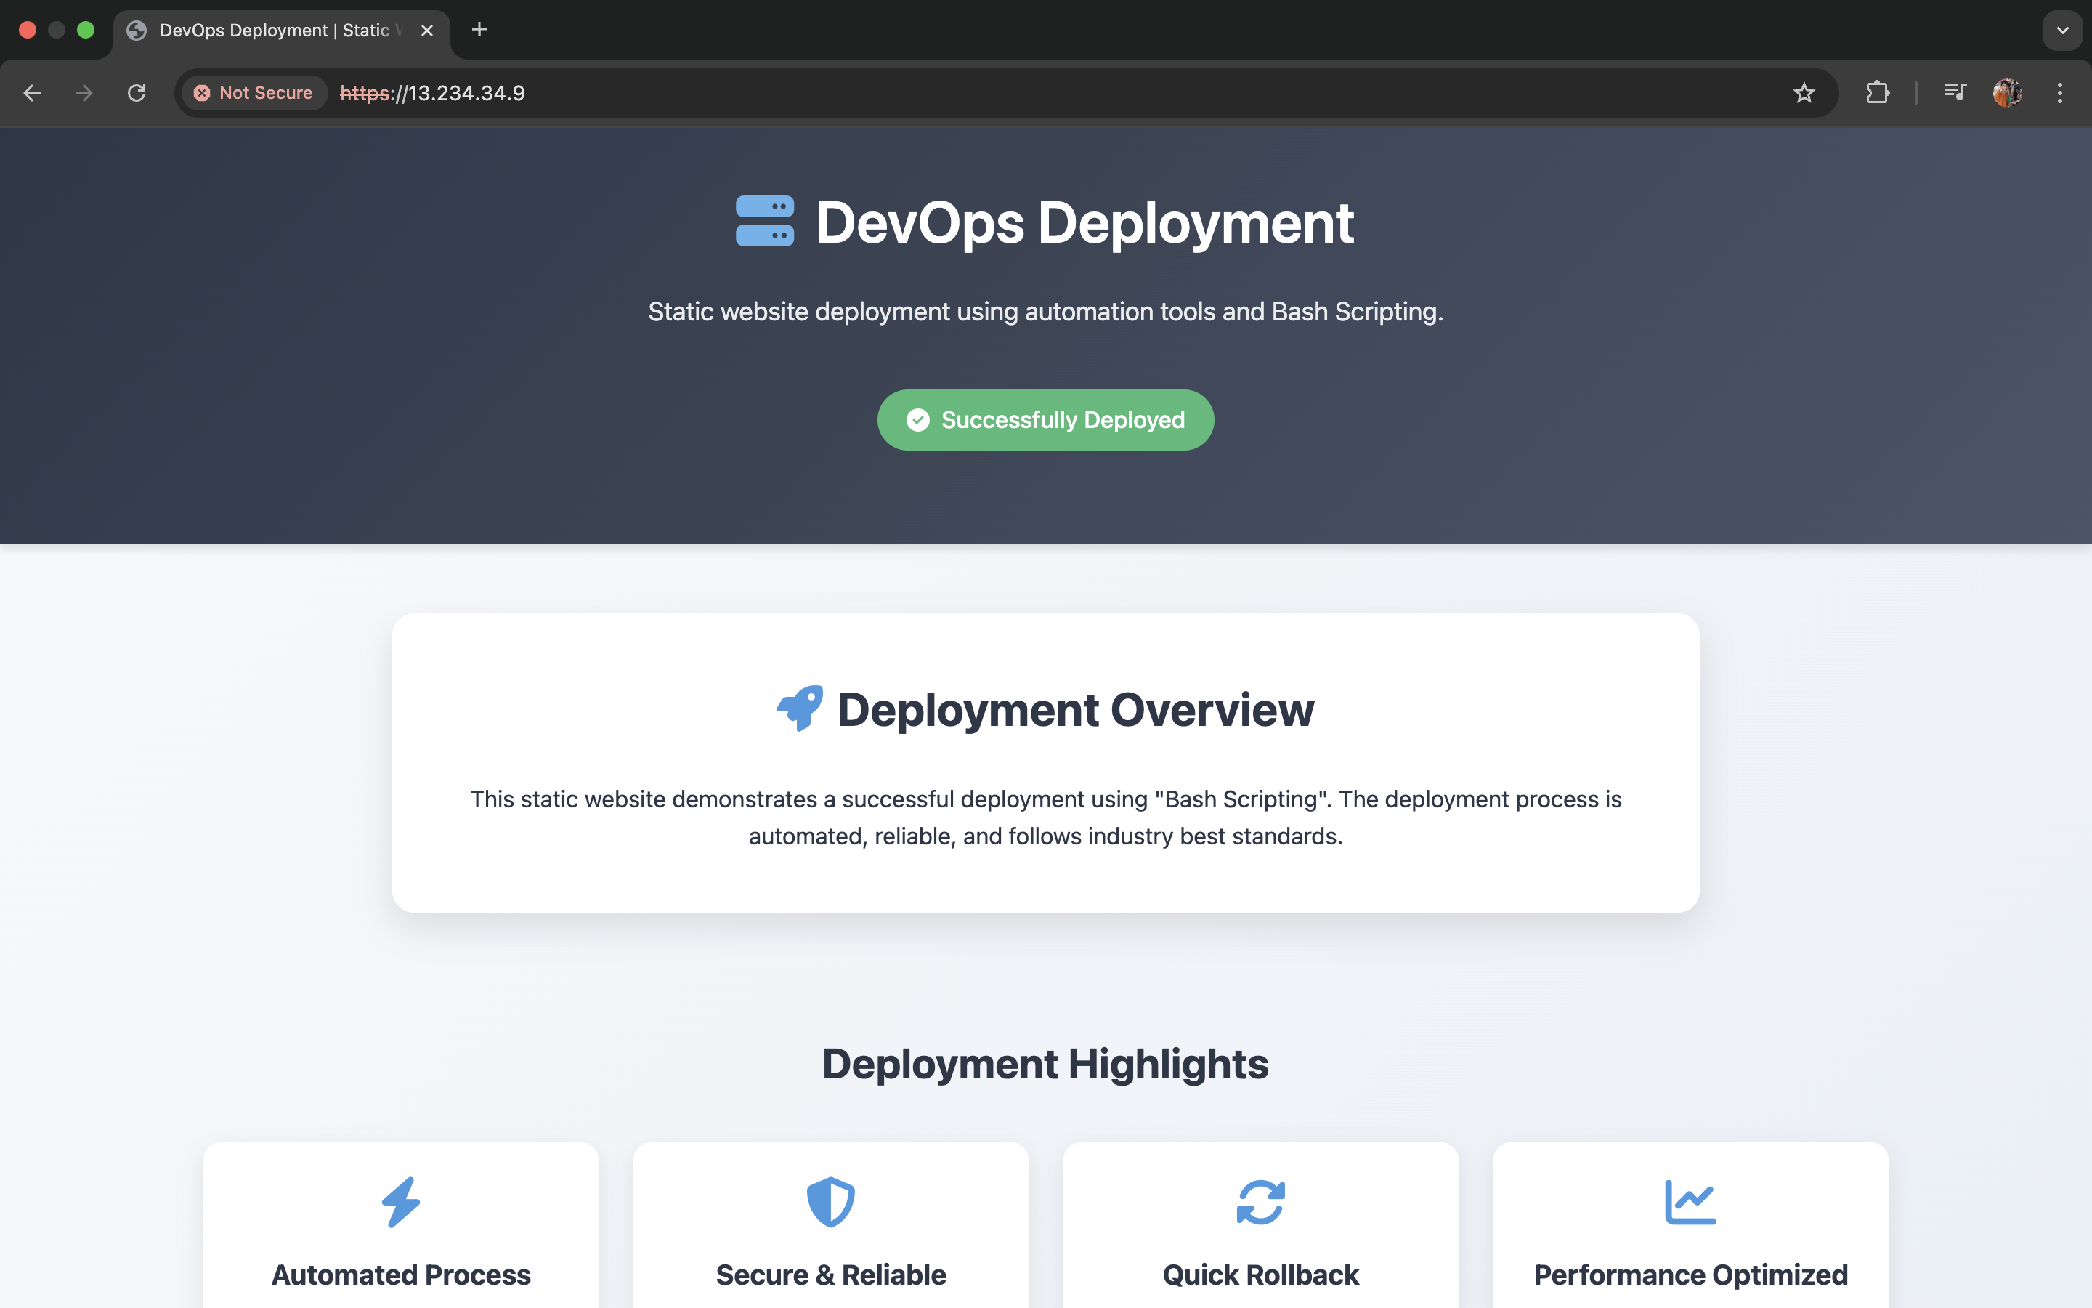
Task: Close the DevOps Deployment tab
Action: (427, 31)
